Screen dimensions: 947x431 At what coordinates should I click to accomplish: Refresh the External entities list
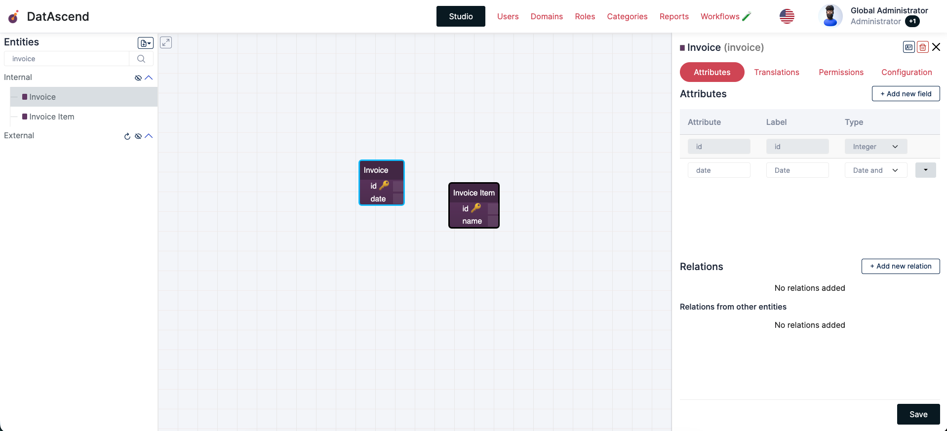pyautogui.click(x=127, y=136)
